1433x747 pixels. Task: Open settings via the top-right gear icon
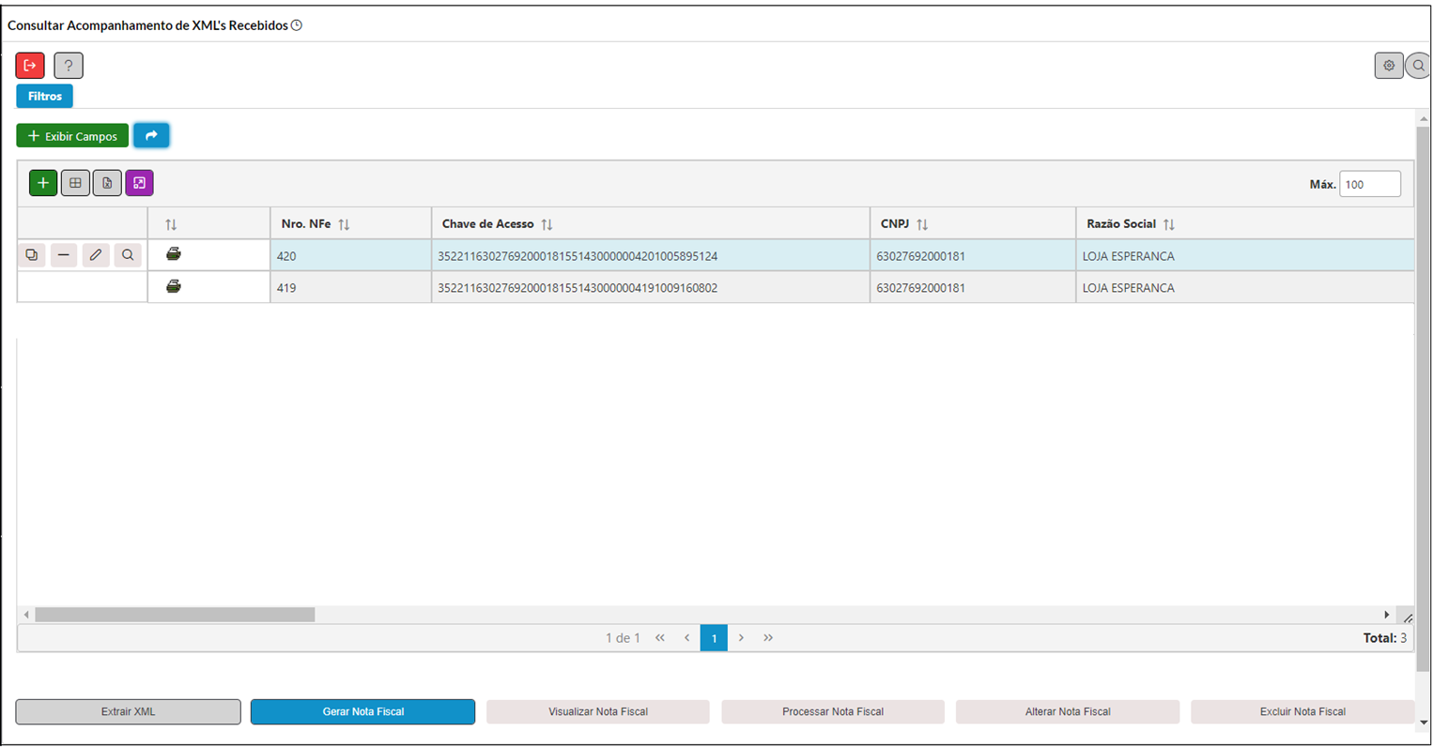click(1388, 66)
